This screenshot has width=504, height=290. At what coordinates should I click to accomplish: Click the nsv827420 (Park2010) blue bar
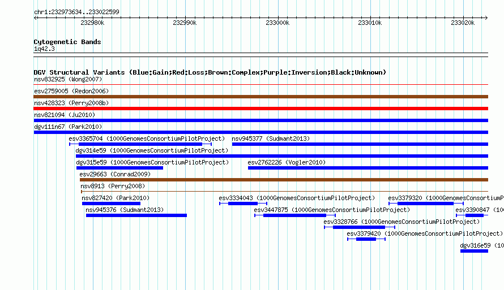click(111, 204)
